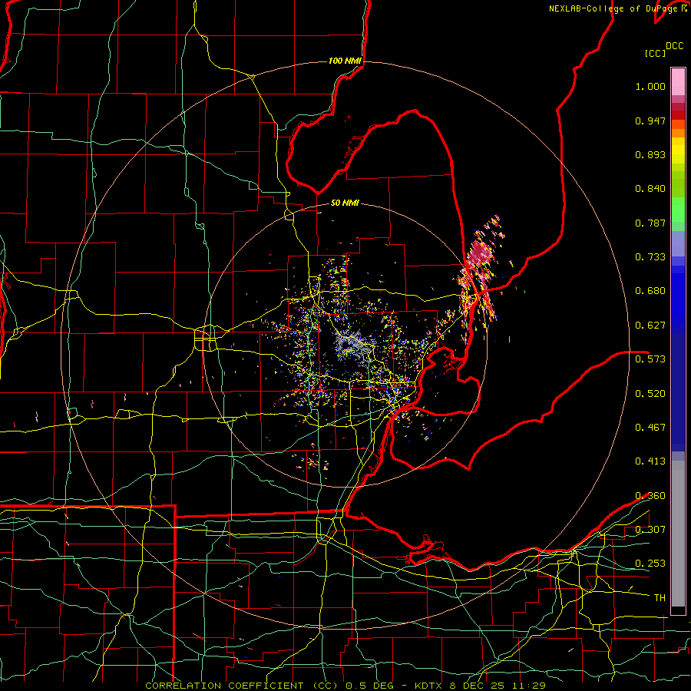
Task: Select the 0.467 scale value
Action: (650, 428)
